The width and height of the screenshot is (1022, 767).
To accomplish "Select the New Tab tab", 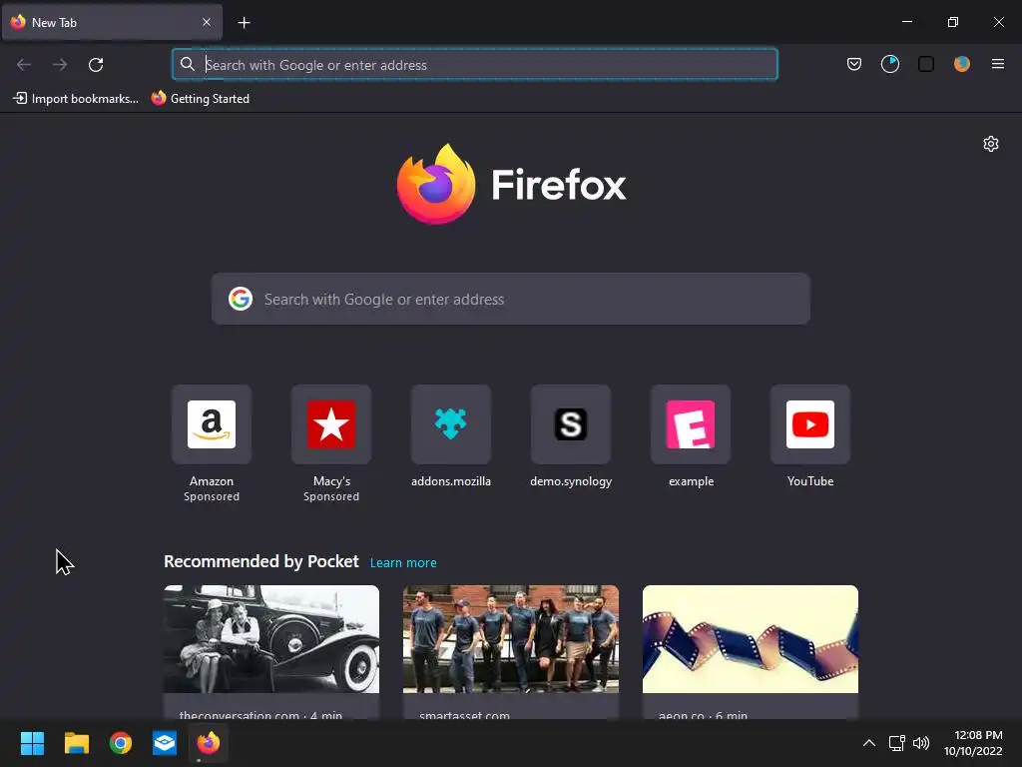I will (112, 22).
